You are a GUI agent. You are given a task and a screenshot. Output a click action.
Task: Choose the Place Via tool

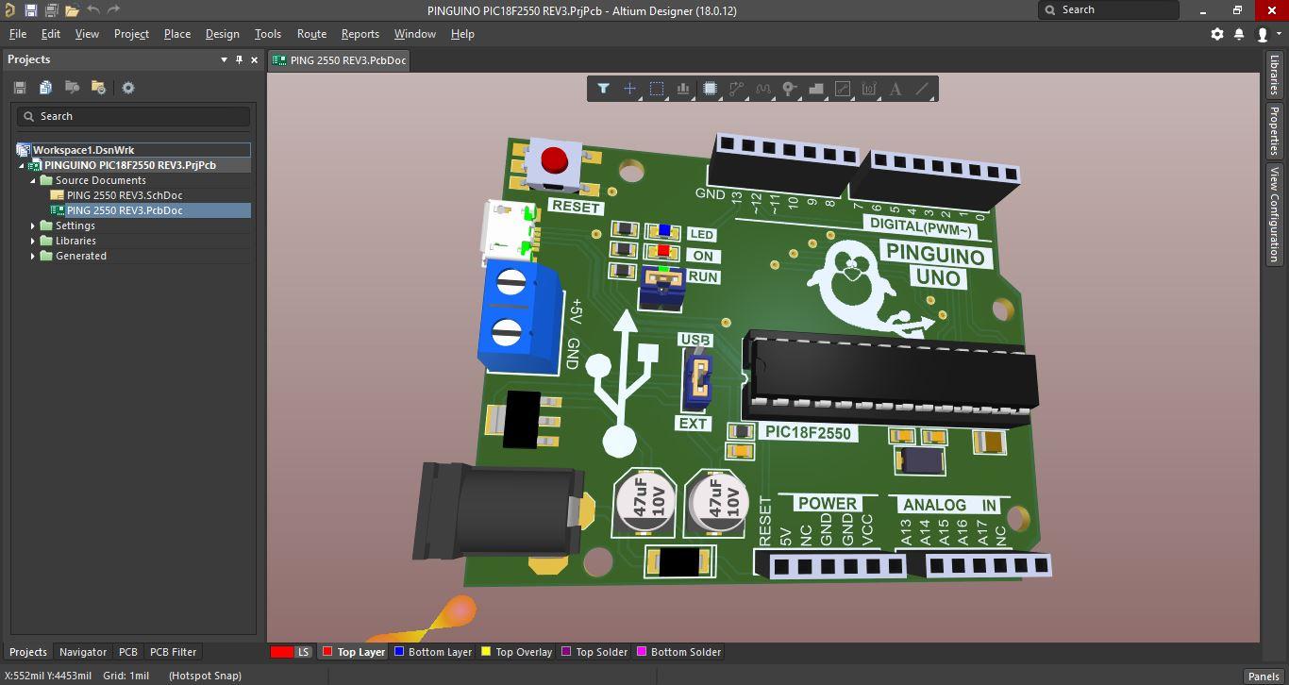(x=790, y=89)
